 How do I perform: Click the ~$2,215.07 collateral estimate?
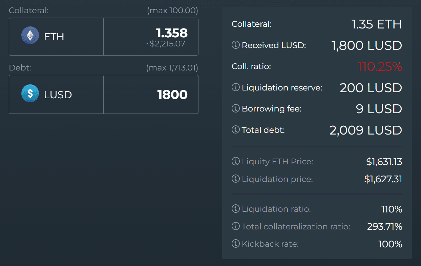point(165,44)
